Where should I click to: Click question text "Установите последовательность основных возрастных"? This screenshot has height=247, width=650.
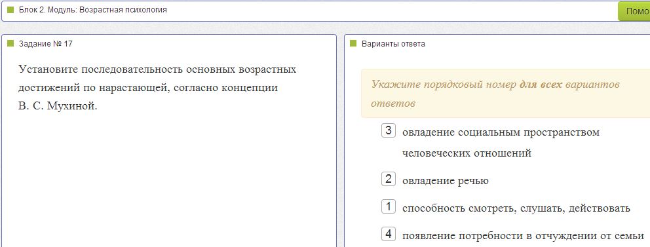coord(157,69)
